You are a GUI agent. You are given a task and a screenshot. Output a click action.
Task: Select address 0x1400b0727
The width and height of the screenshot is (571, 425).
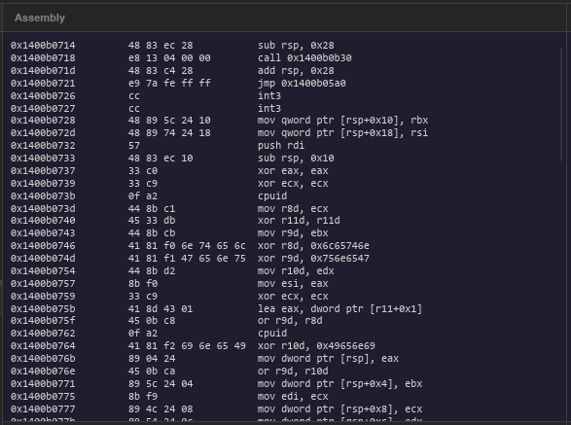point(43,109)
